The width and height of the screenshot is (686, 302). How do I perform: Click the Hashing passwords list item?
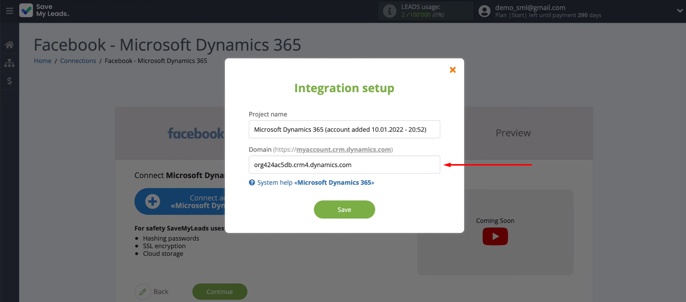[171, 239]
